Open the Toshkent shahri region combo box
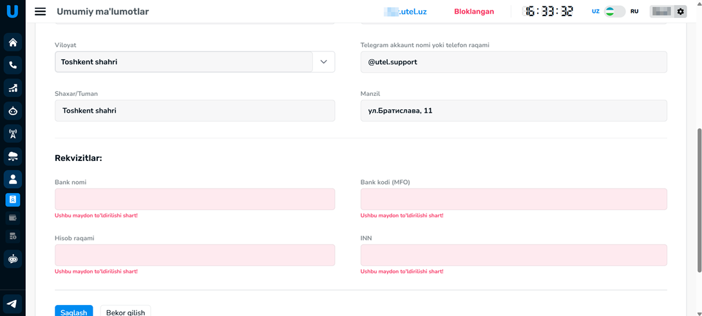This screenshot has height=316, width=702. pyautogui.click(x=184, y=62)
